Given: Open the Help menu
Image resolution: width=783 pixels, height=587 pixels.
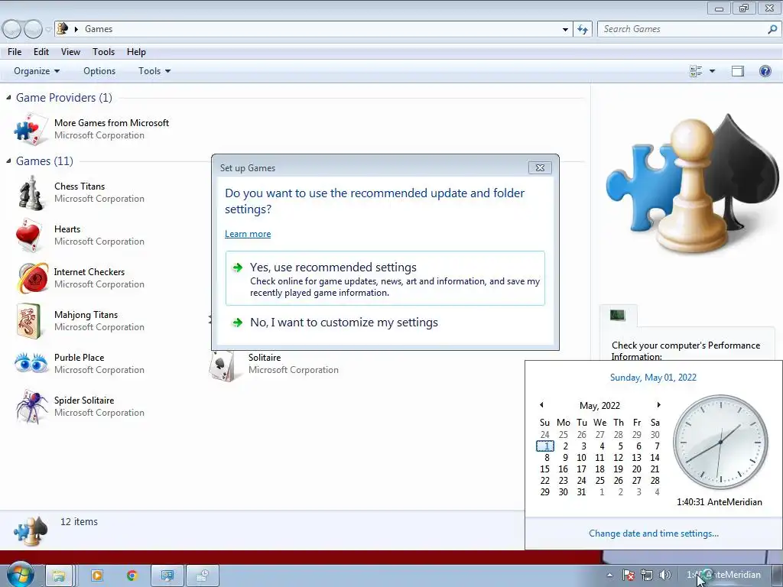Looking at the screenshot, I should (x=136, y=51).
